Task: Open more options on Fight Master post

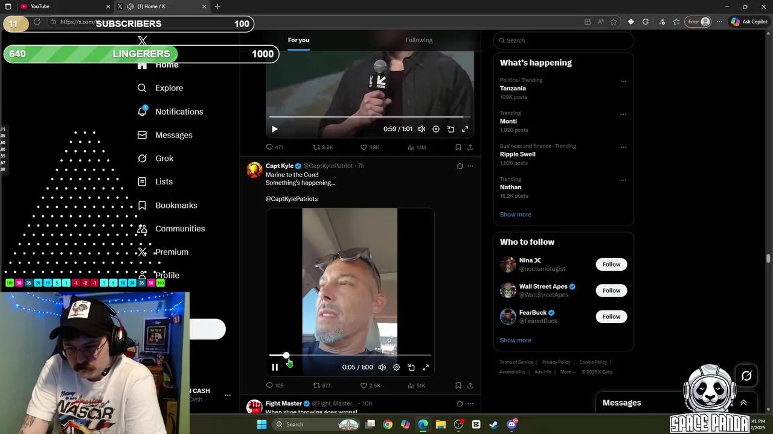Action: click(470, 404)
